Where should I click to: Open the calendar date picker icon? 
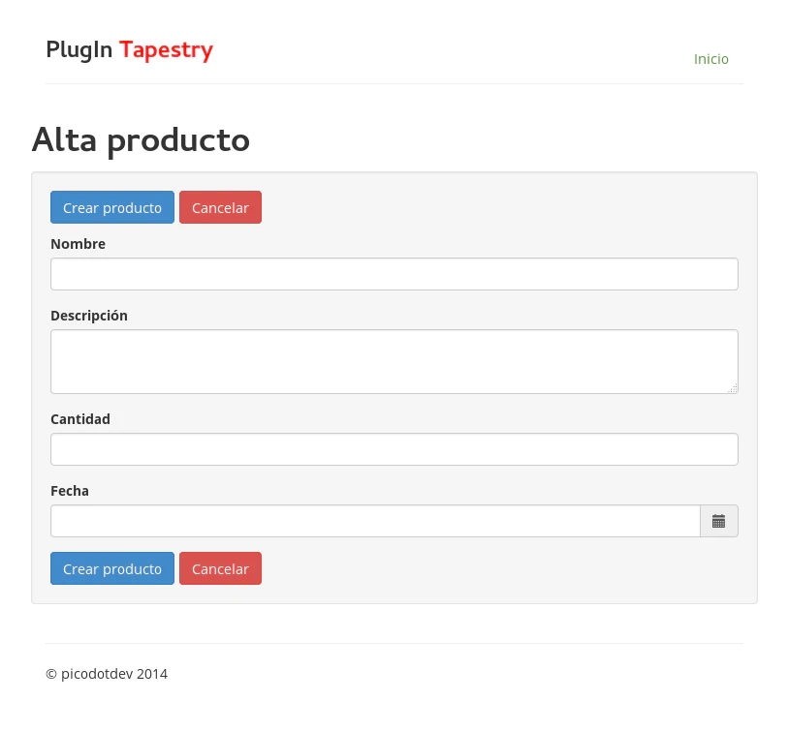[718, 521]
